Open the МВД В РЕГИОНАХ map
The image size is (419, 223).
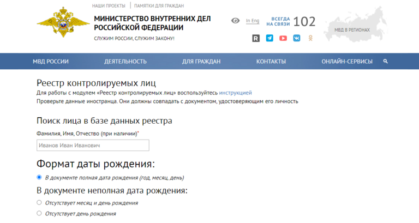355,26
